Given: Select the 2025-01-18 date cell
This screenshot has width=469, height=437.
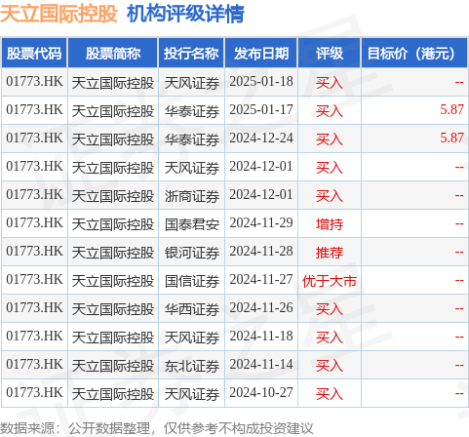Looking at the screenshot, I should pyautogui.click(x=261, y=82).
